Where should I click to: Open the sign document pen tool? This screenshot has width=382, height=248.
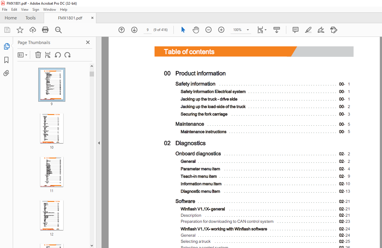tap(321, 30)
